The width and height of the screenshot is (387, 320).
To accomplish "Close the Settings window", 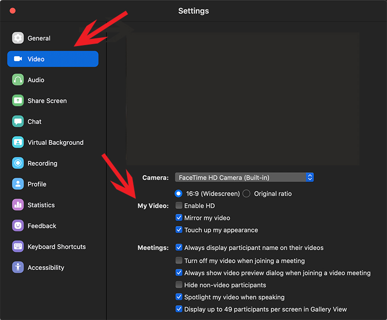I will 13,11.
